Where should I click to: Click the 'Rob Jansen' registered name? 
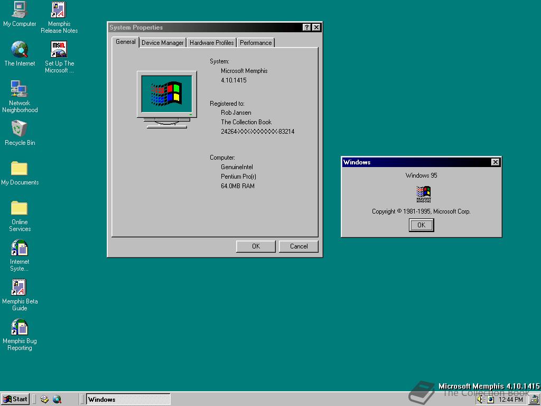pyautogui.click(x=236, y=113)
